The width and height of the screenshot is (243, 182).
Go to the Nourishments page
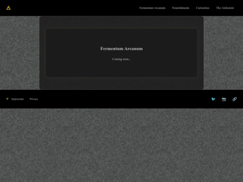[180, 8]
